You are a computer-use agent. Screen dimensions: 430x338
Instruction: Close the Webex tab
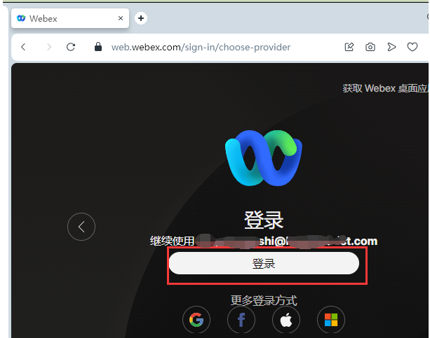pyautogui.click(x=121, y=18)
